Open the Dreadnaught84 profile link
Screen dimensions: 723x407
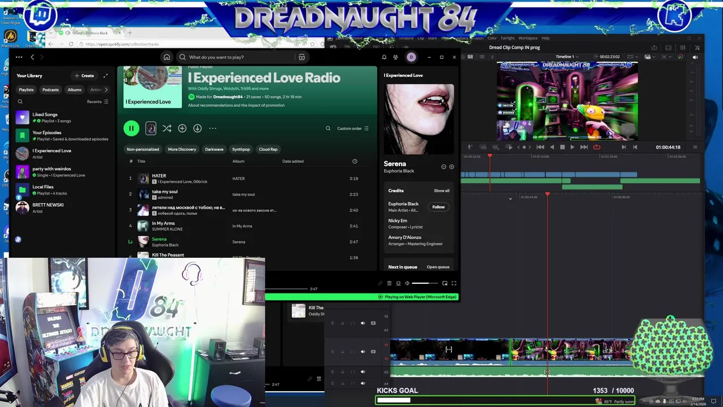click(228, 97)
